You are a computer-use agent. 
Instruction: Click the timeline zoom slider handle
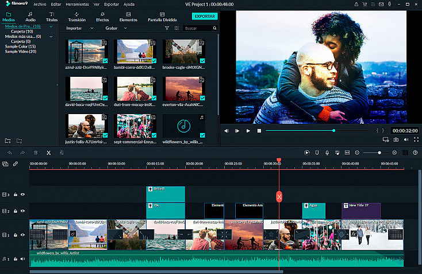pyautogui.click(x=379, y=152)
